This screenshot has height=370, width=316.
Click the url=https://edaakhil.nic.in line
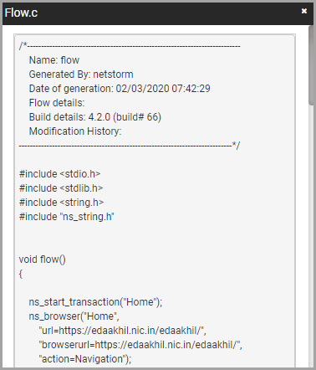point(123,331)
